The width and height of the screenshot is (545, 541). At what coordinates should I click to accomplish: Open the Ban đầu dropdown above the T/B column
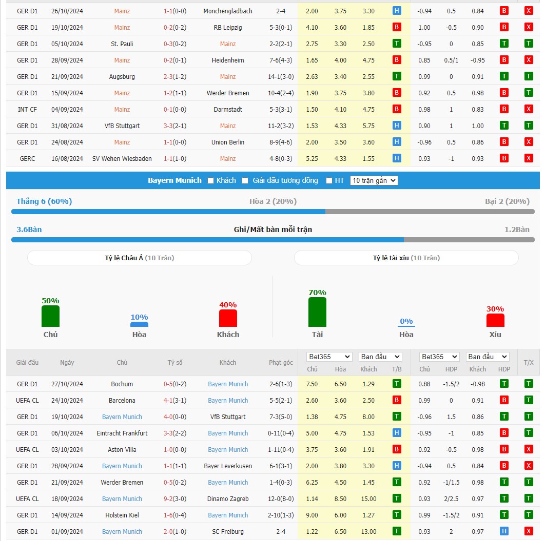click(380, 357)
